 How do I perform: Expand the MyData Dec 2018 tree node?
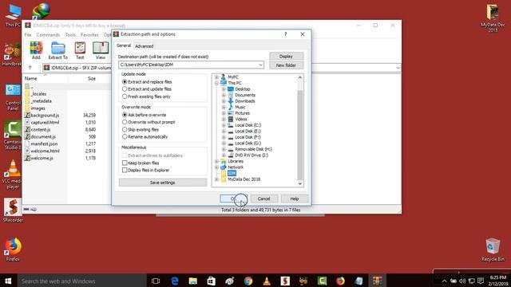(x=216, y=179)
